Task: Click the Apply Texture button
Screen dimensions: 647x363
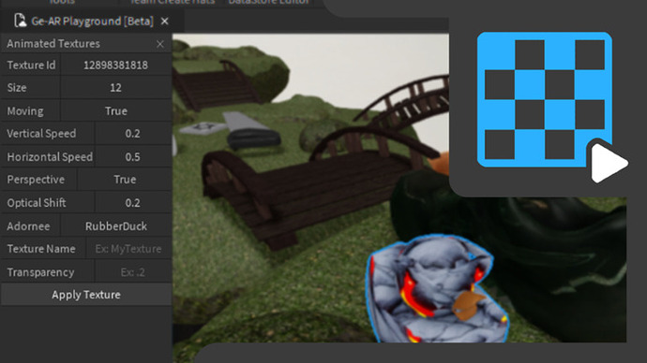Action: 86,295
